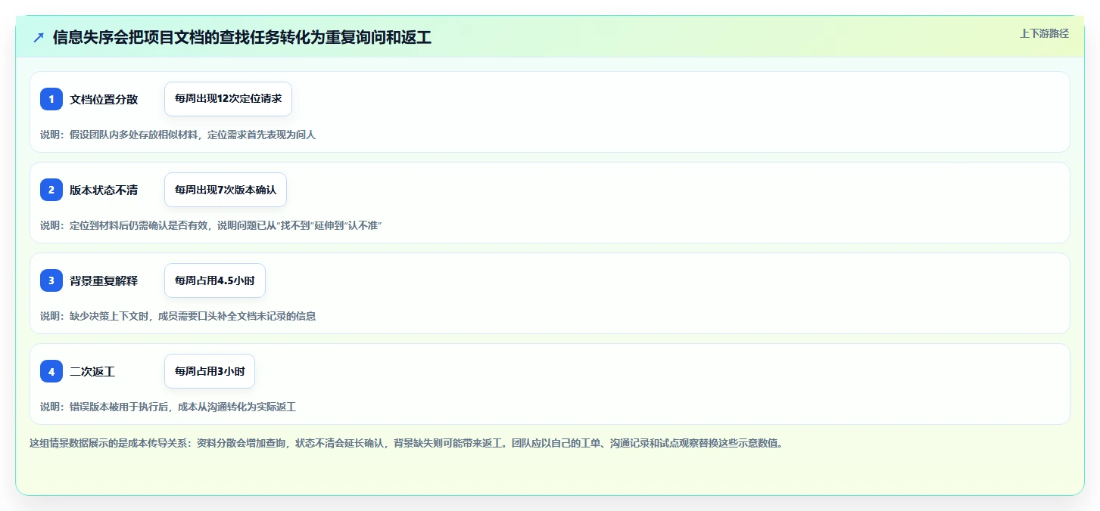Select the 二次返工 step title

92,371
